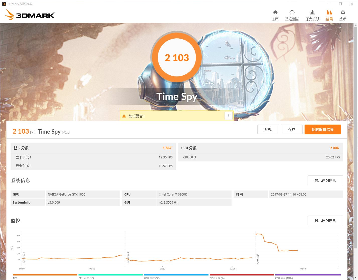The height and width of the screenshot is (280, 358).
Task: Maximize the 3DMark window
Action: point(340,4)
